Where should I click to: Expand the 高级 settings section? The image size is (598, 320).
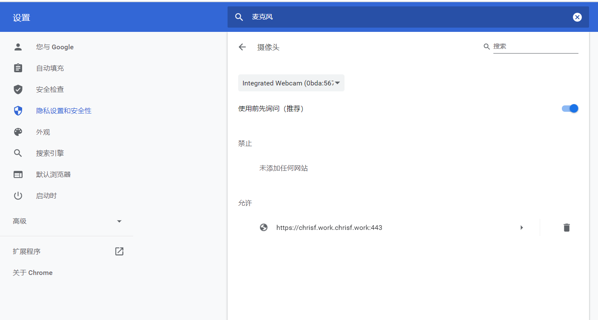click(119, 221)
